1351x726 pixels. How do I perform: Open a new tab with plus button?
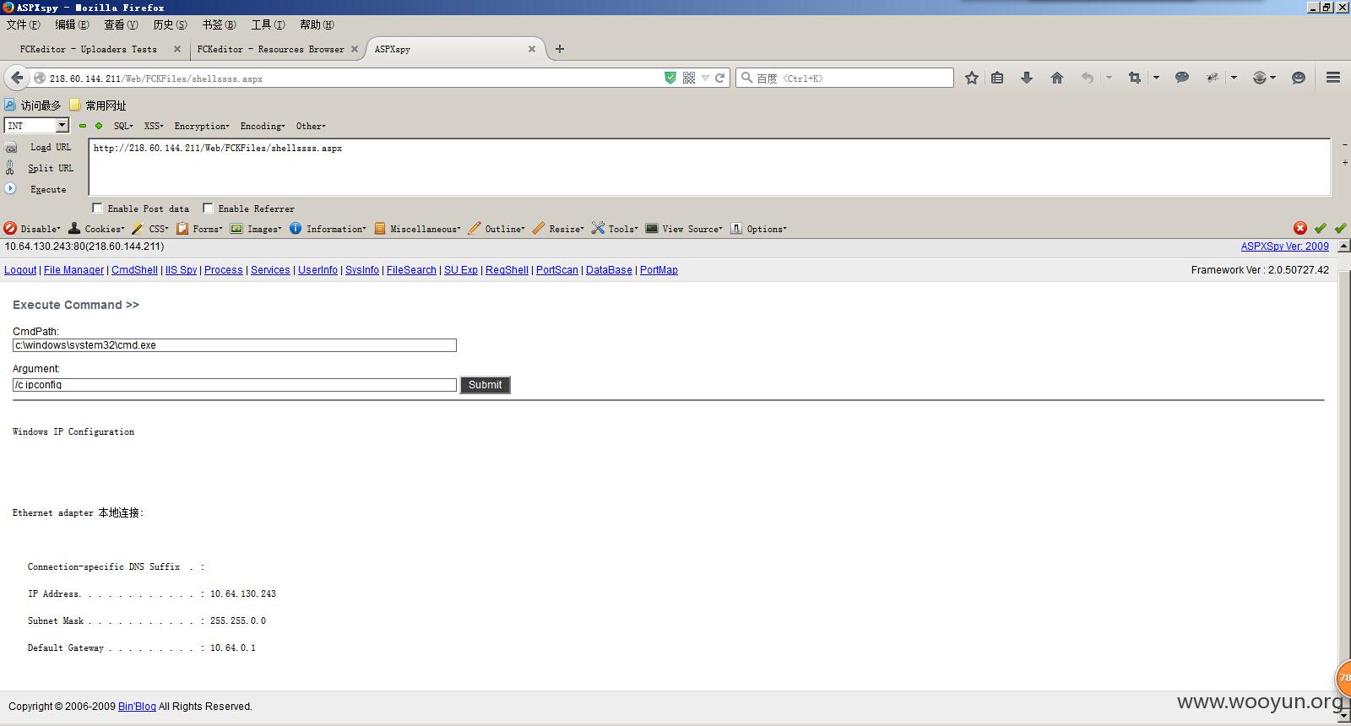pos(559,49)
